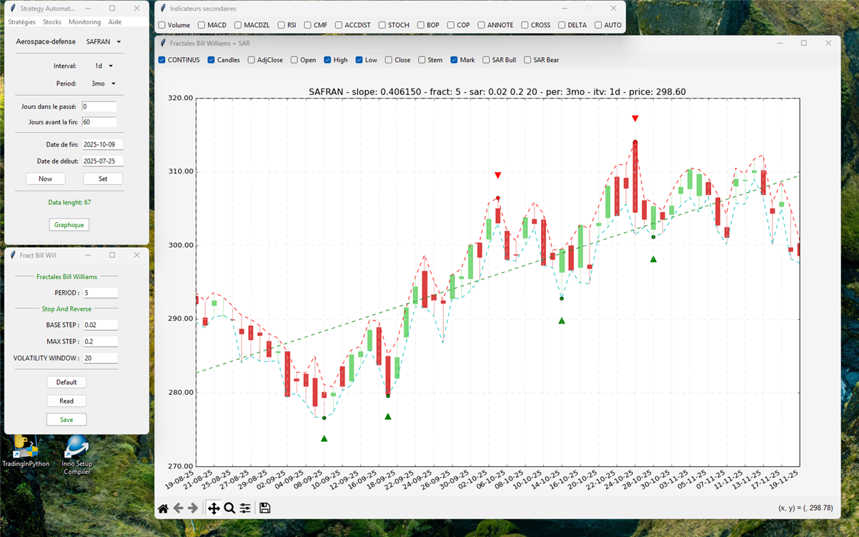Expand the Period 3mo dropdown
This screenshot has width=859, height=537.
[103, 84]
